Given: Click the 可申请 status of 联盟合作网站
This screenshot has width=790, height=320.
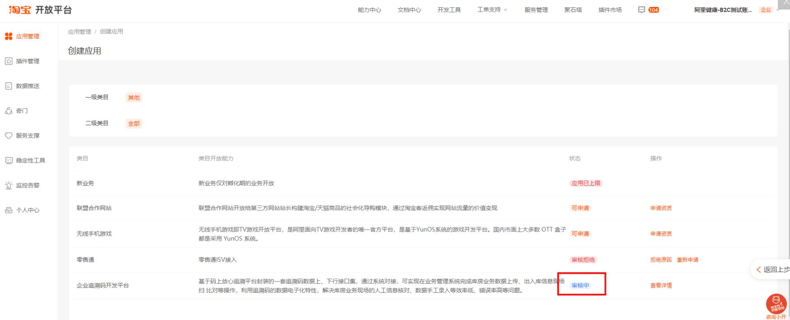Looking at the screenshot, I should pos(580,208).
